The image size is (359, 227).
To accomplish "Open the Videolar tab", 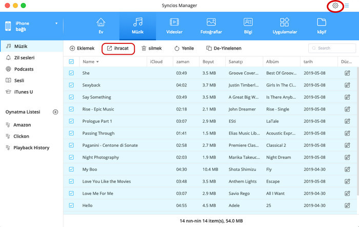I will (174, 26).
